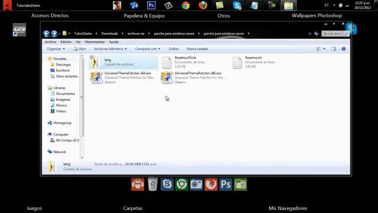Navigate to the archivos rar breadcrumb

click(x=136, y=34)
